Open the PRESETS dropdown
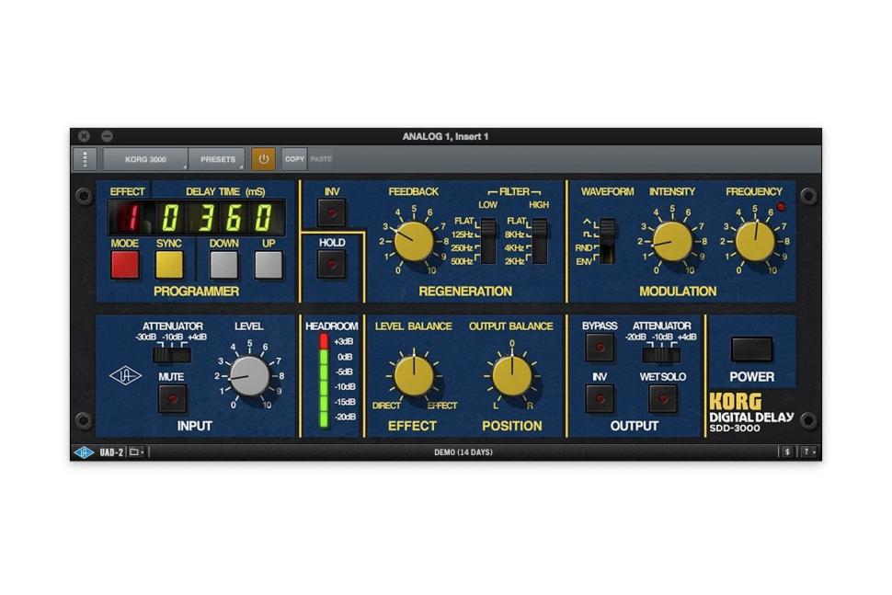The width and height of the screenshot is (892, 595). [217, 159]
